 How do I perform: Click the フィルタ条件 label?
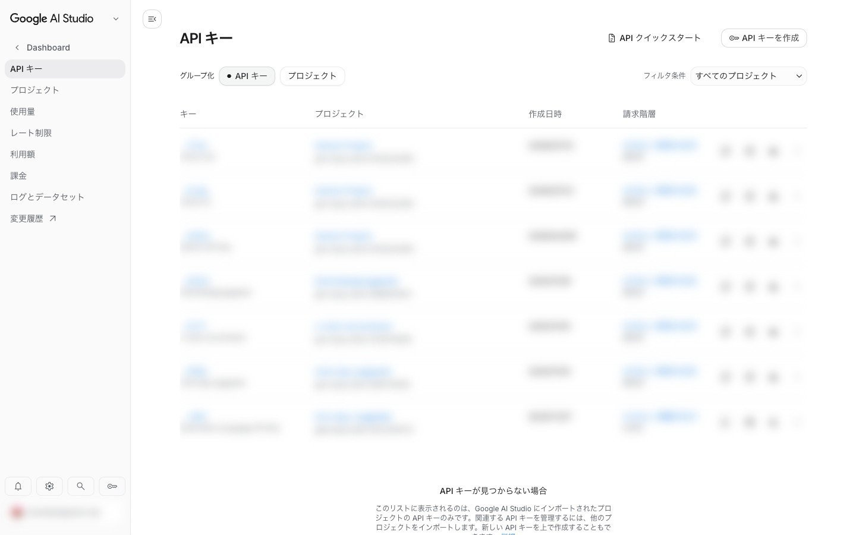tap(665, 76)
